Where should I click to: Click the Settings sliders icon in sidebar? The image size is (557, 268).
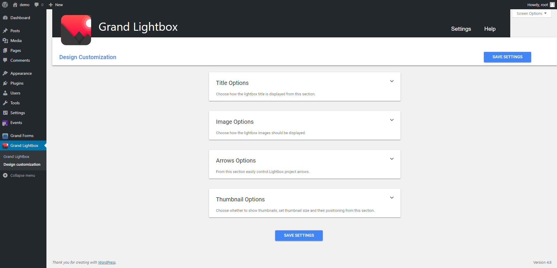point(5,113)
